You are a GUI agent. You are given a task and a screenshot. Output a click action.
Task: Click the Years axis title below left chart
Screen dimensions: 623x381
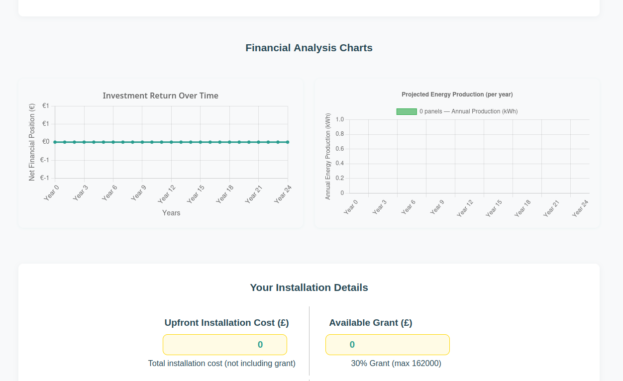point(171,212)
